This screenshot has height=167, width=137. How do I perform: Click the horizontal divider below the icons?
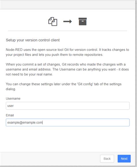click(x=68, y=31)
